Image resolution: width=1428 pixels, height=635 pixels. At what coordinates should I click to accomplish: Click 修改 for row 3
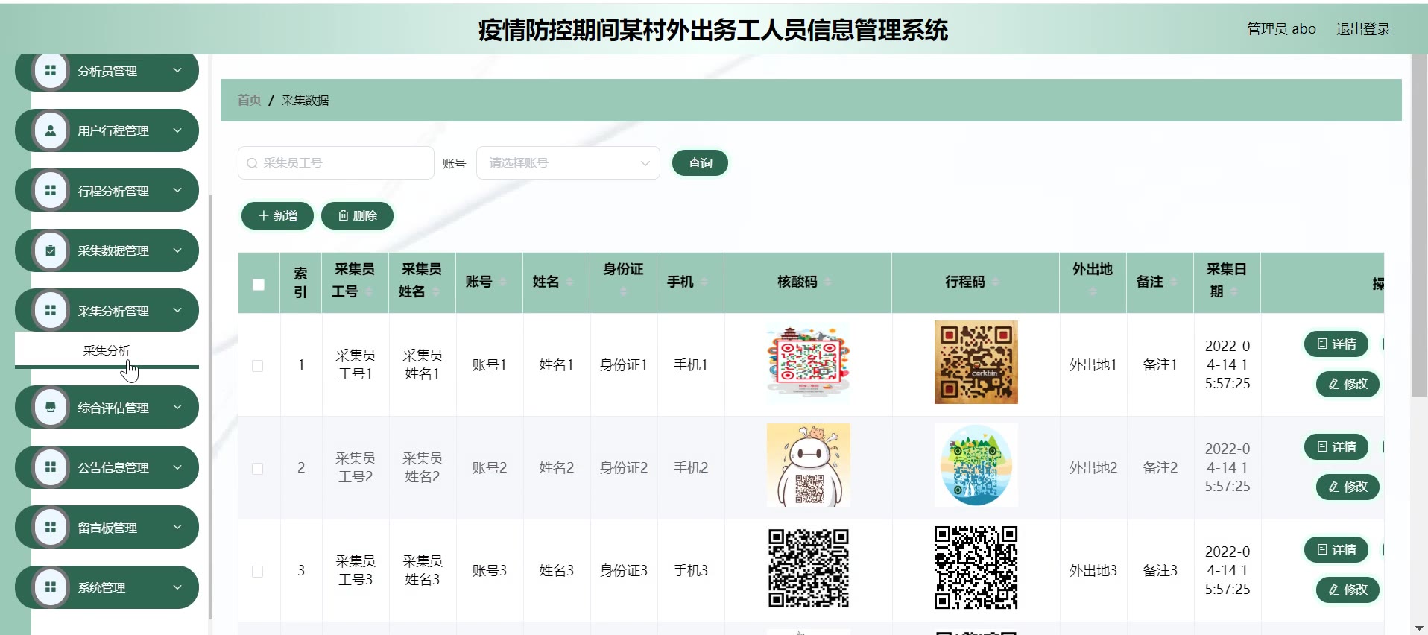tap(1348, 590)
